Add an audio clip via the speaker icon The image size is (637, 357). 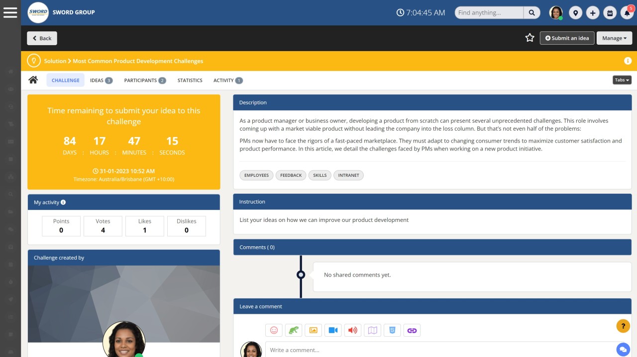353,330
